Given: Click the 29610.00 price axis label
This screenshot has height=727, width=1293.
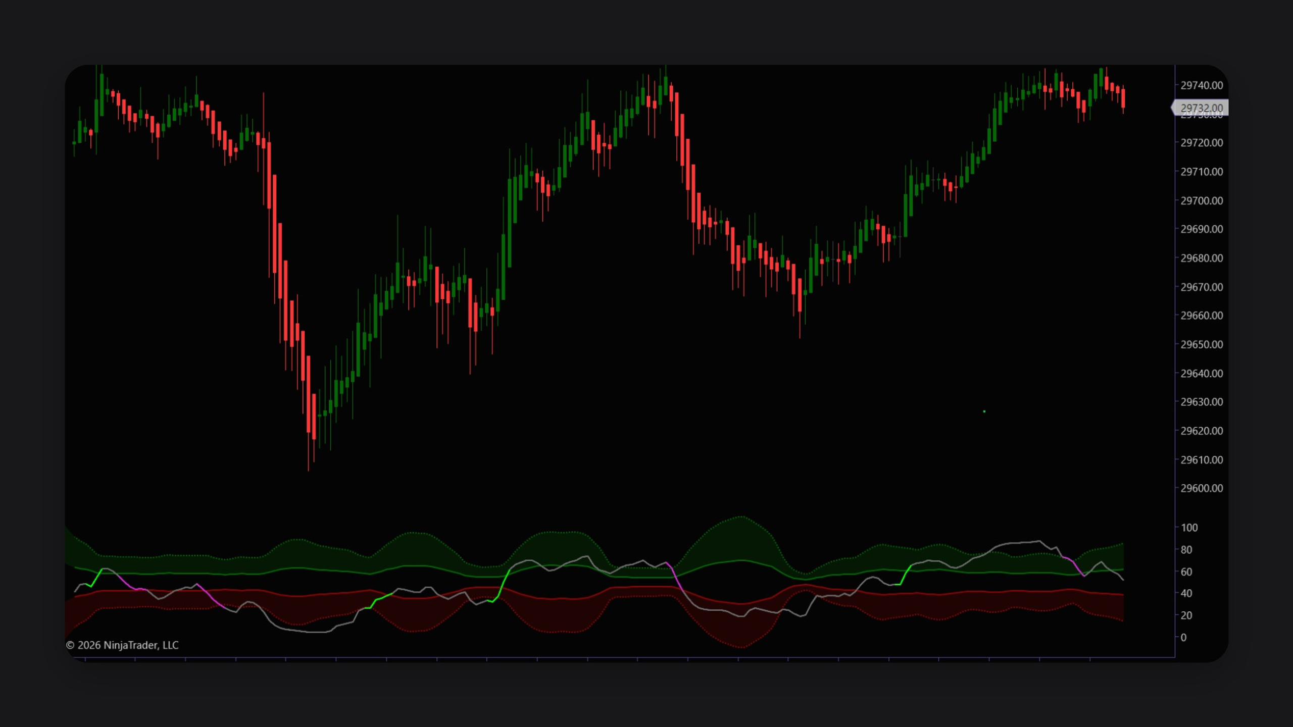Looking at the screenshot, I should (x=1202, y=460).
